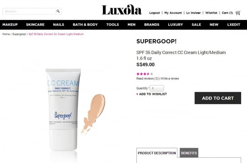Open Read reviews (3) link
Viewport: 247px width, 163px height.
[x=147, y=78]
